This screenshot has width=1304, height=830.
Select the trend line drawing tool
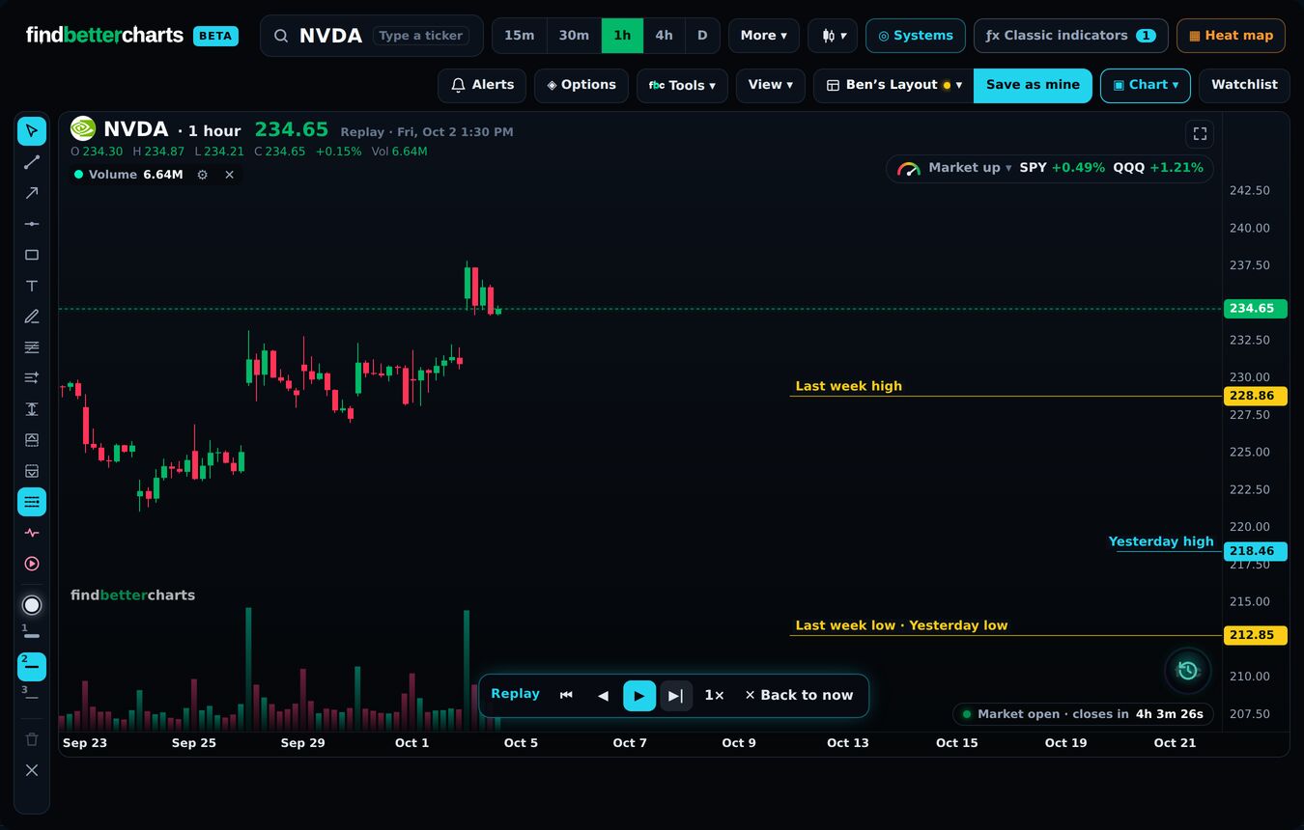[x=32, y=162]
